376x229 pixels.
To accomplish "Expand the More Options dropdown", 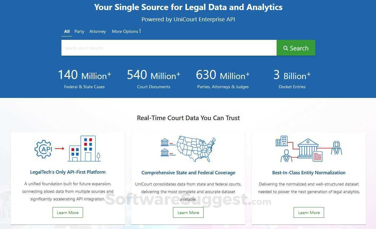I will point(125,31).
